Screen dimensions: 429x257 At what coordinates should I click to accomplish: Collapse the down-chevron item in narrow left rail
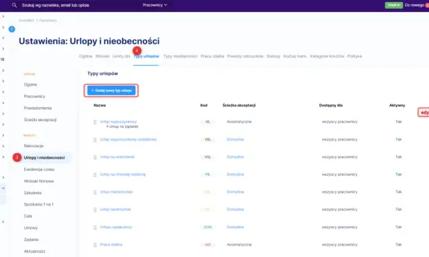click(x=3, y=188)
